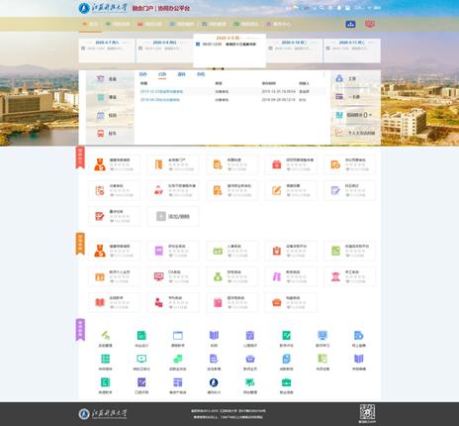Toggle the heart favorite on orange briefcase card
Screen dimensions: 459x426
pyautogui.click(x=289, y=307)
